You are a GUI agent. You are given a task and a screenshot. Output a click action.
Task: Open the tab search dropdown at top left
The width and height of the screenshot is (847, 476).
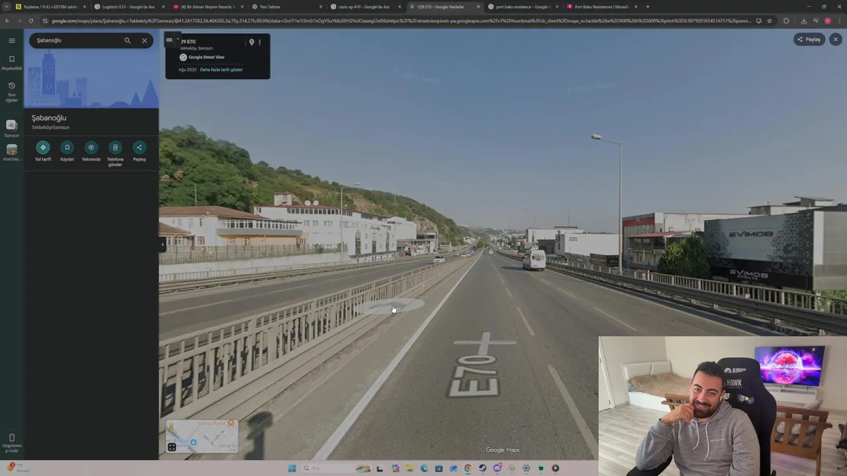tap(7, 7)
